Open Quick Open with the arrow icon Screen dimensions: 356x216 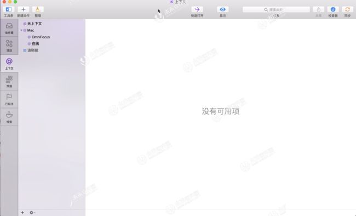(197, 9)
